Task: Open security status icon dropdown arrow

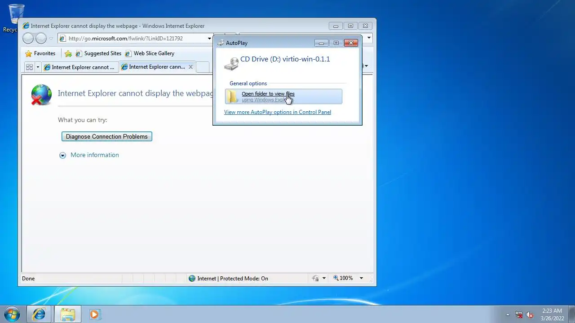Action: coord(324,278)
